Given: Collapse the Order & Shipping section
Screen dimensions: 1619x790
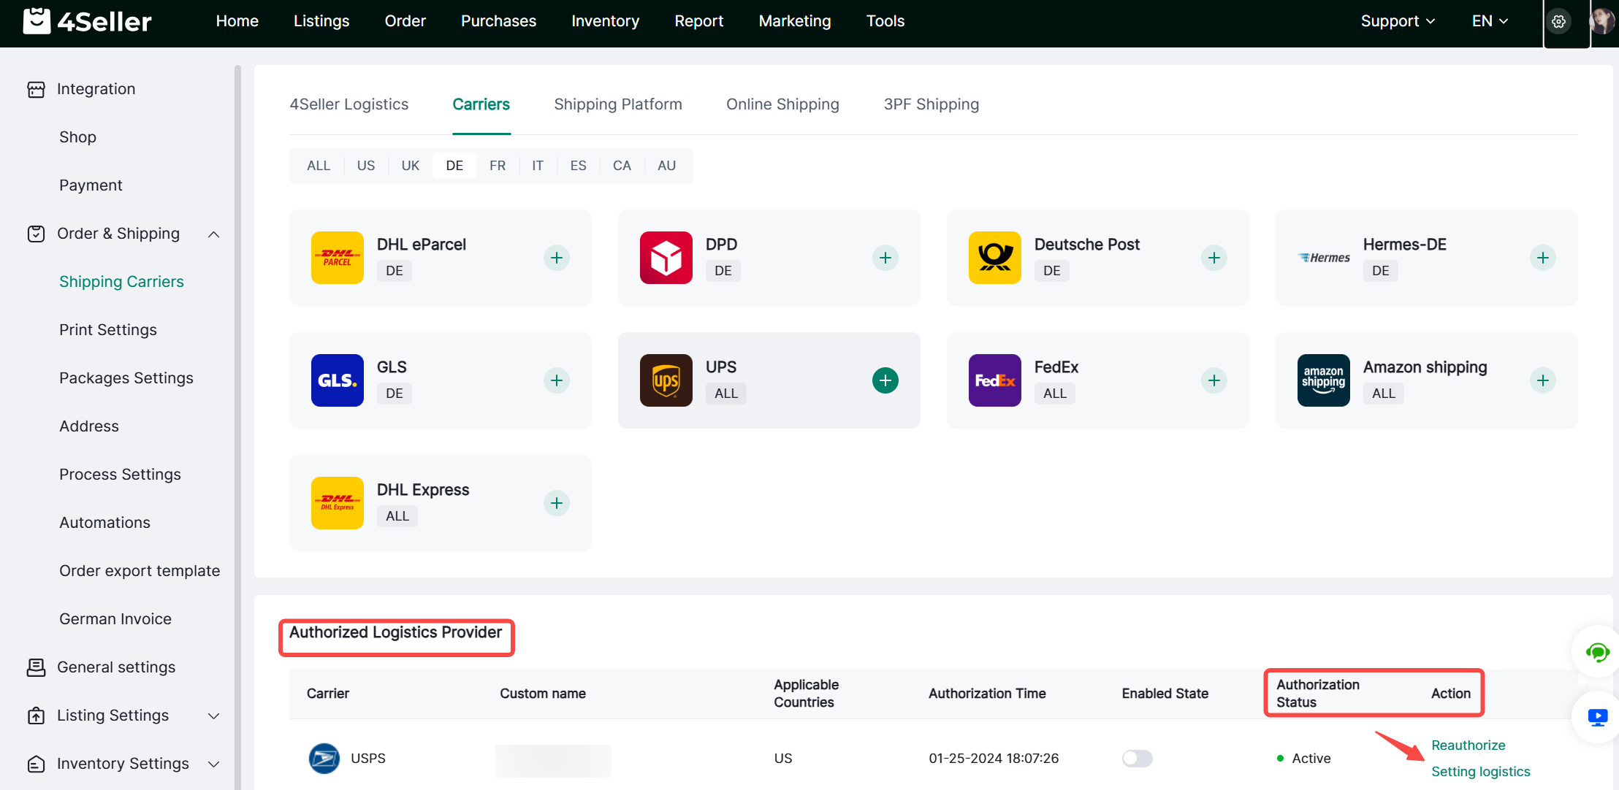Looking at the screenshot, I should (x=213, y=234).
